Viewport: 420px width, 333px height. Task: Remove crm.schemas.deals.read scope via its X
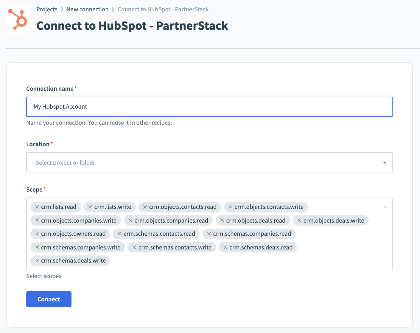(225, 247)
